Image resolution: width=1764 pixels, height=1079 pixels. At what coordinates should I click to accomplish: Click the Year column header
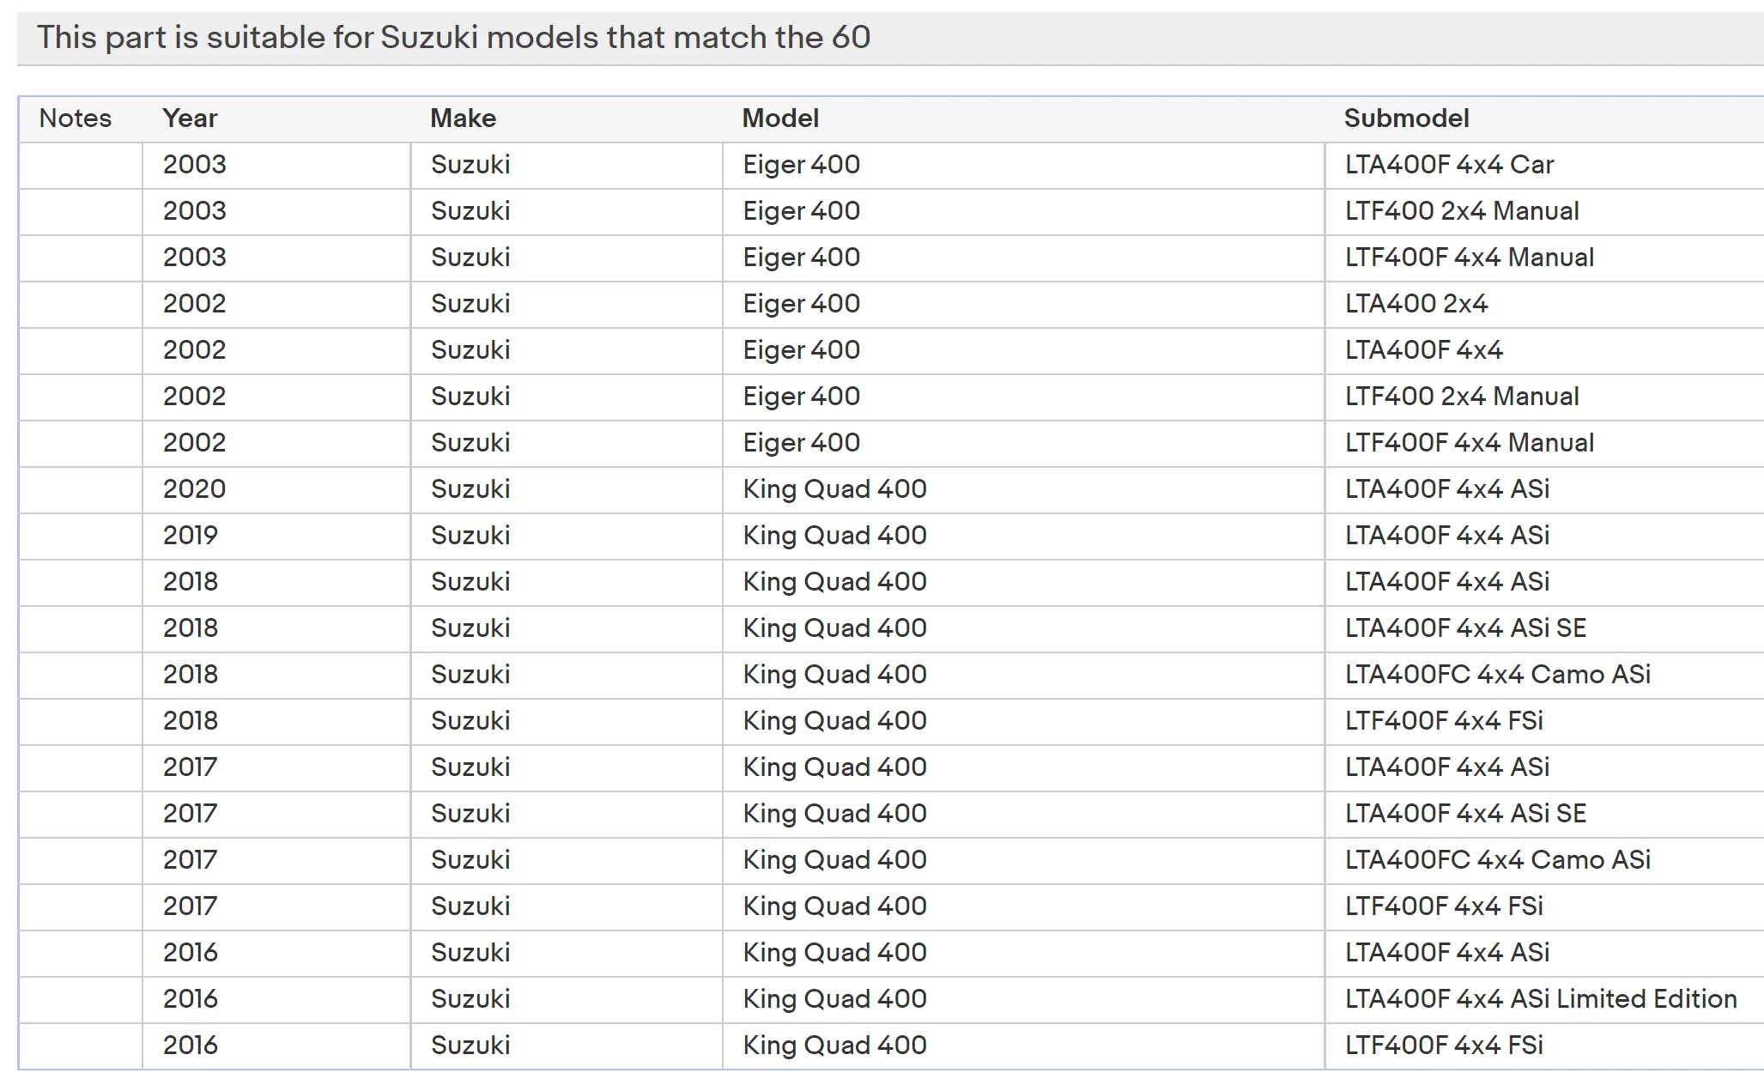point(190,118)
